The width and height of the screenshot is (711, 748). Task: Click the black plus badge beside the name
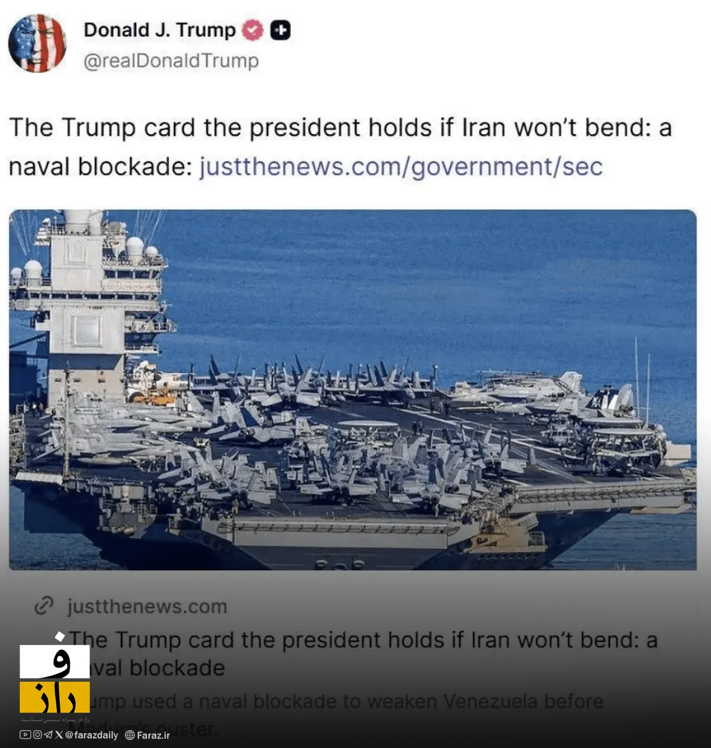[281, 30]
